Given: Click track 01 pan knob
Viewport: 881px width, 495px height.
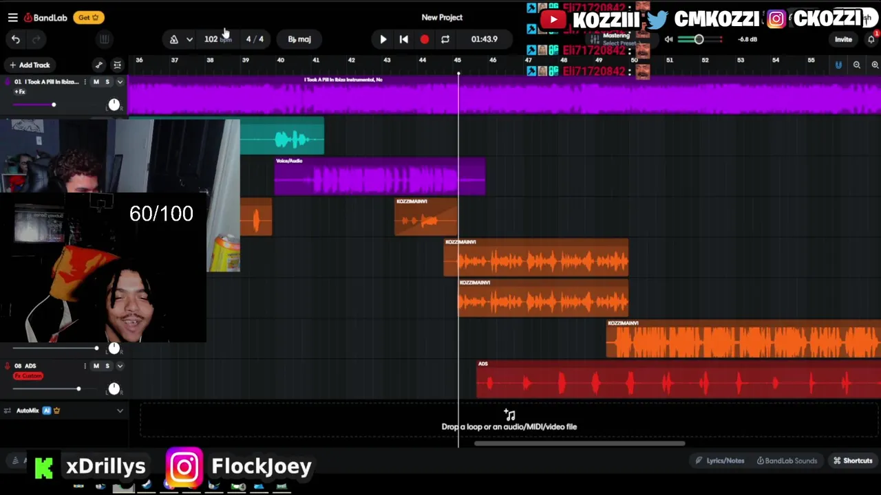Looking at the screenshot, I should 114,104.
